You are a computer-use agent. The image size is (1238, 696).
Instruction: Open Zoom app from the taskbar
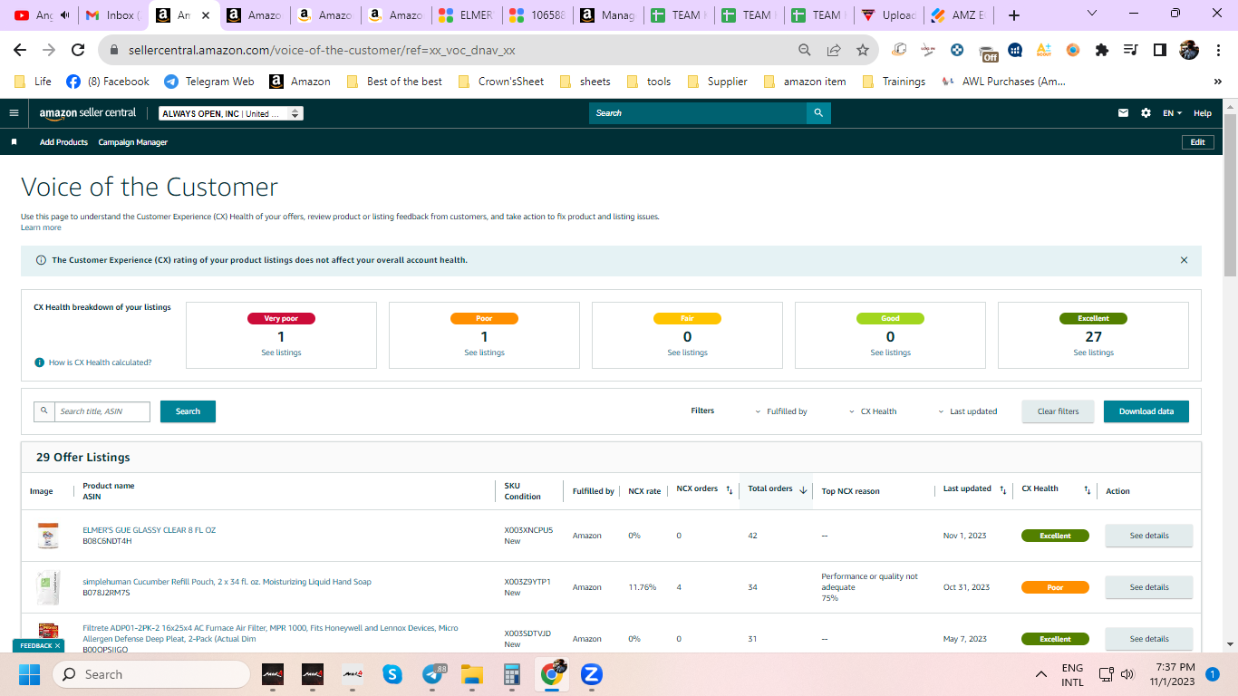click(x=592, y=674)
